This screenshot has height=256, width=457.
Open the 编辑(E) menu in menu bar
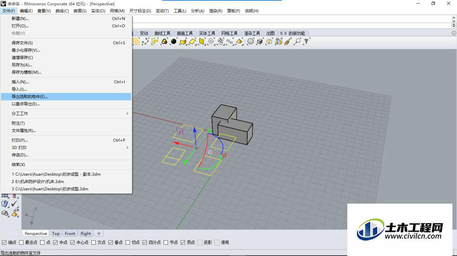[26, 11]
